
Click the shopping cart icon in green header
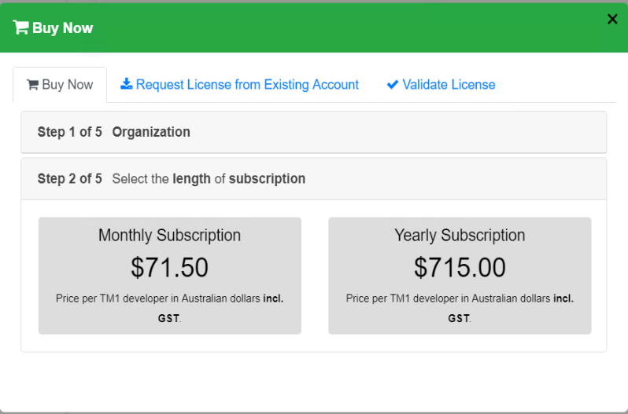pos(20,27)
